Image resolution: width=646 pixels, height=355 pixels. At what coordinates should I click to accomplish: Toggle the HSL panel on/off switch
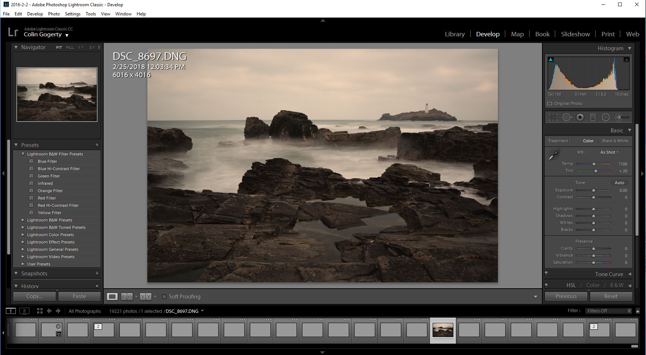point(546,285)
